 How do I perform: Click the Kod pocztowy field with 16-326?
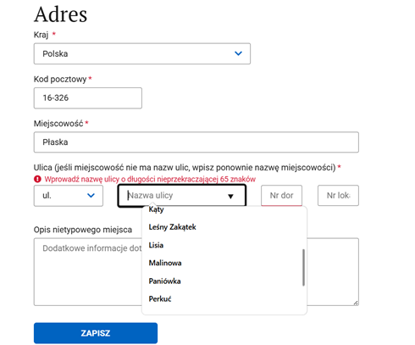[88, 98]
